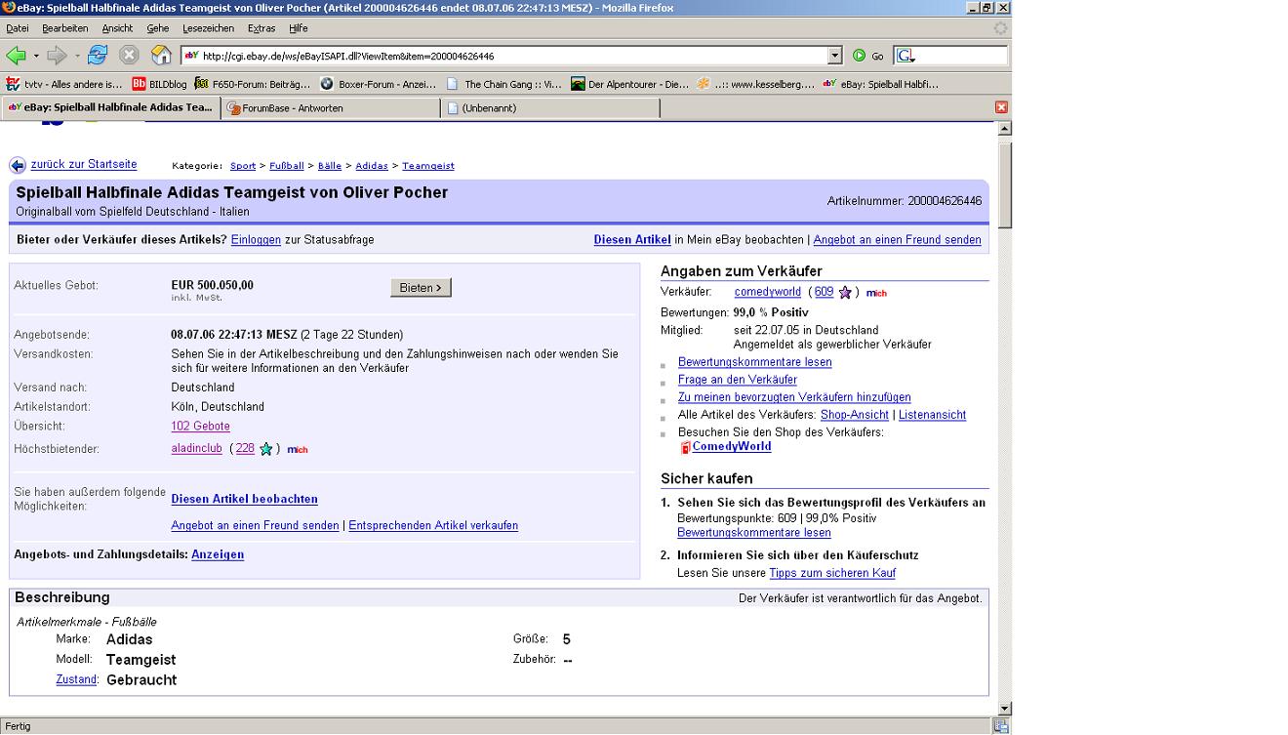Screen dimensions: 1288x735
Task: Reload the current page
Action: pyautogui.click(x=98, y=56)
